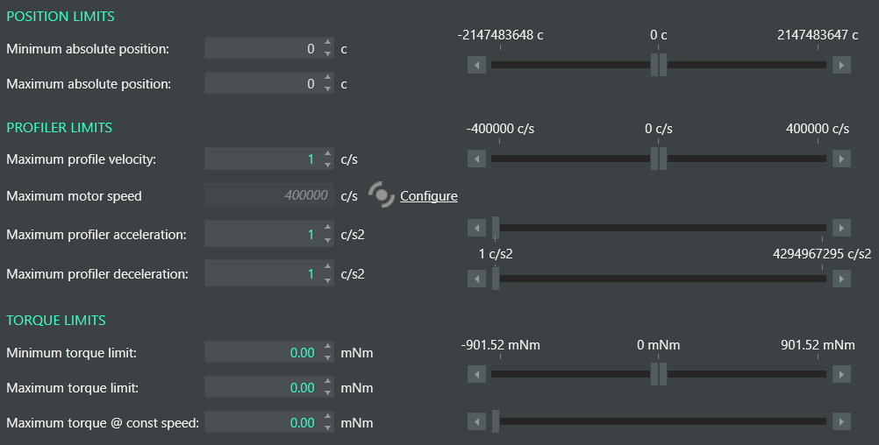This screenshot has width=879, height=445.
Task: Decrease Maximum profiler acceleration with down stepper
Action: pyautogui.click(x=327, y=240)
